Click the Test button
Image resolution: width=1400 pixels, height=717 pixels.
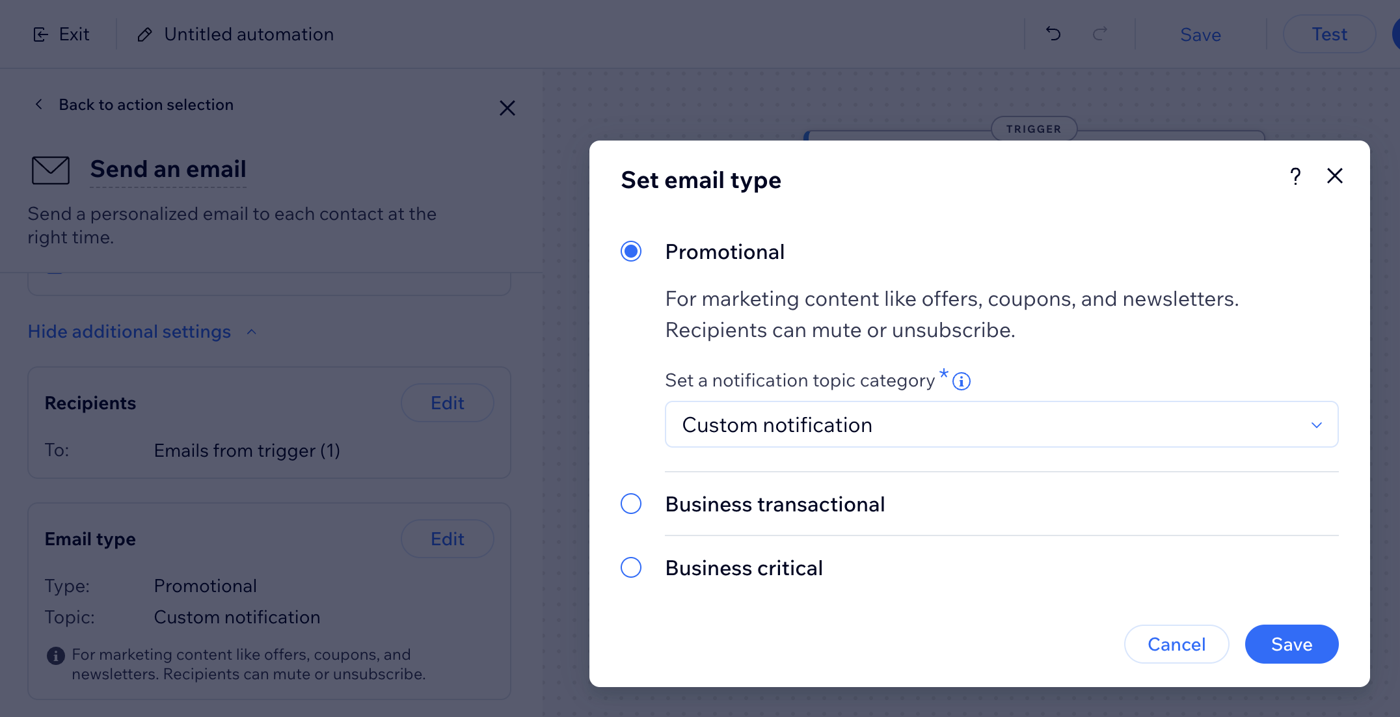click(x=1329, y=34)
